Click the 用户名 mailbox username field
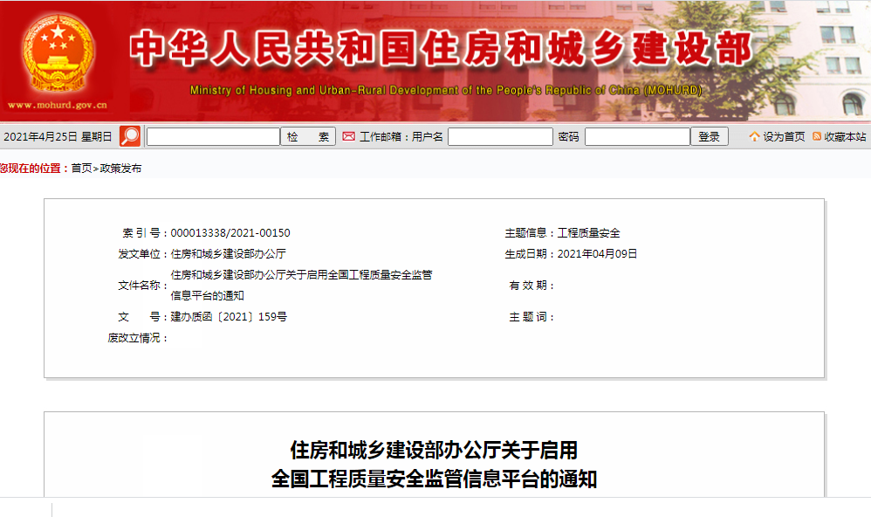Image resolution: width=871 pixels, height=517 pixels. pos(500,137)
